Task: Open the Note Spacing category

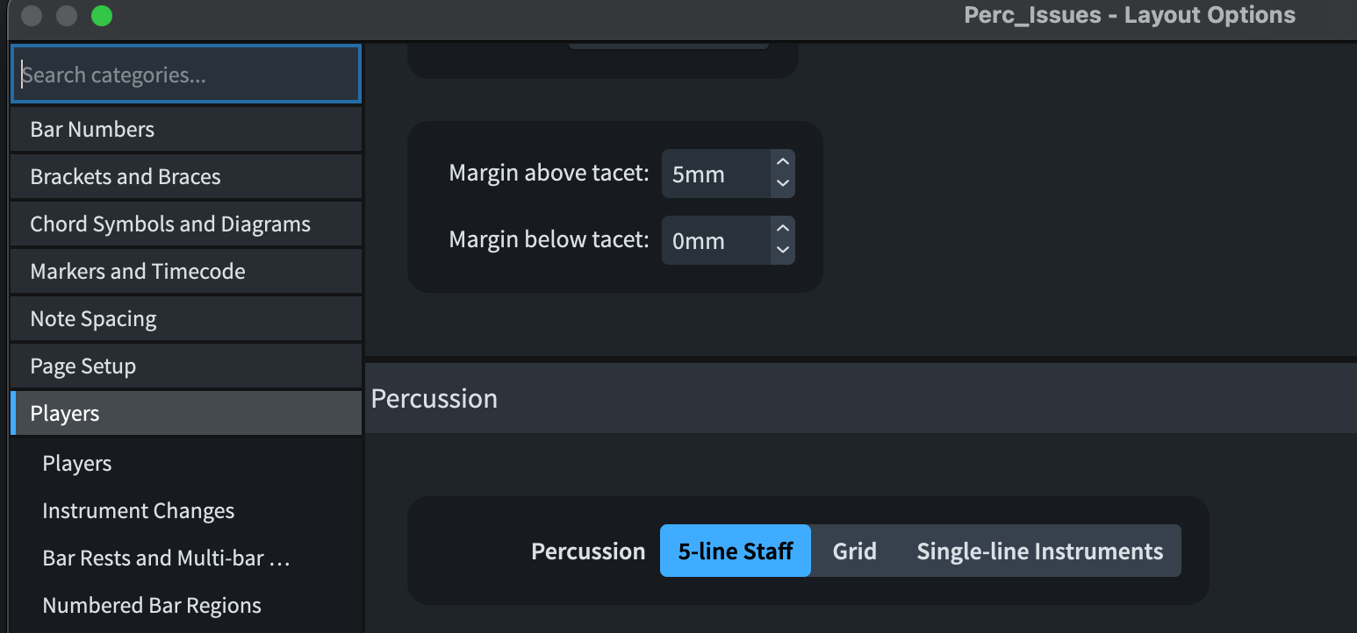Action: coord(185,318)
